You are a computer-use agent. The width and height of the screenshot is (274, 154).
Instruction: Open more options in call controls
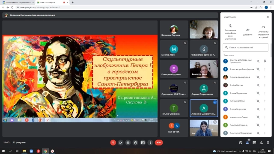coord(150,142)
